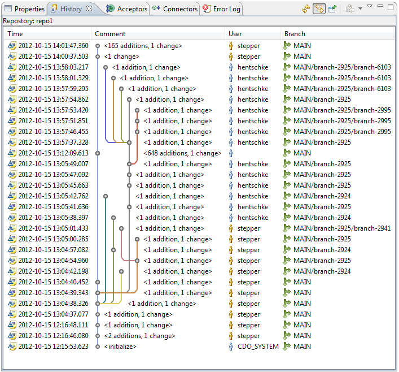Click merge node at 13:57:37.328

129,142
